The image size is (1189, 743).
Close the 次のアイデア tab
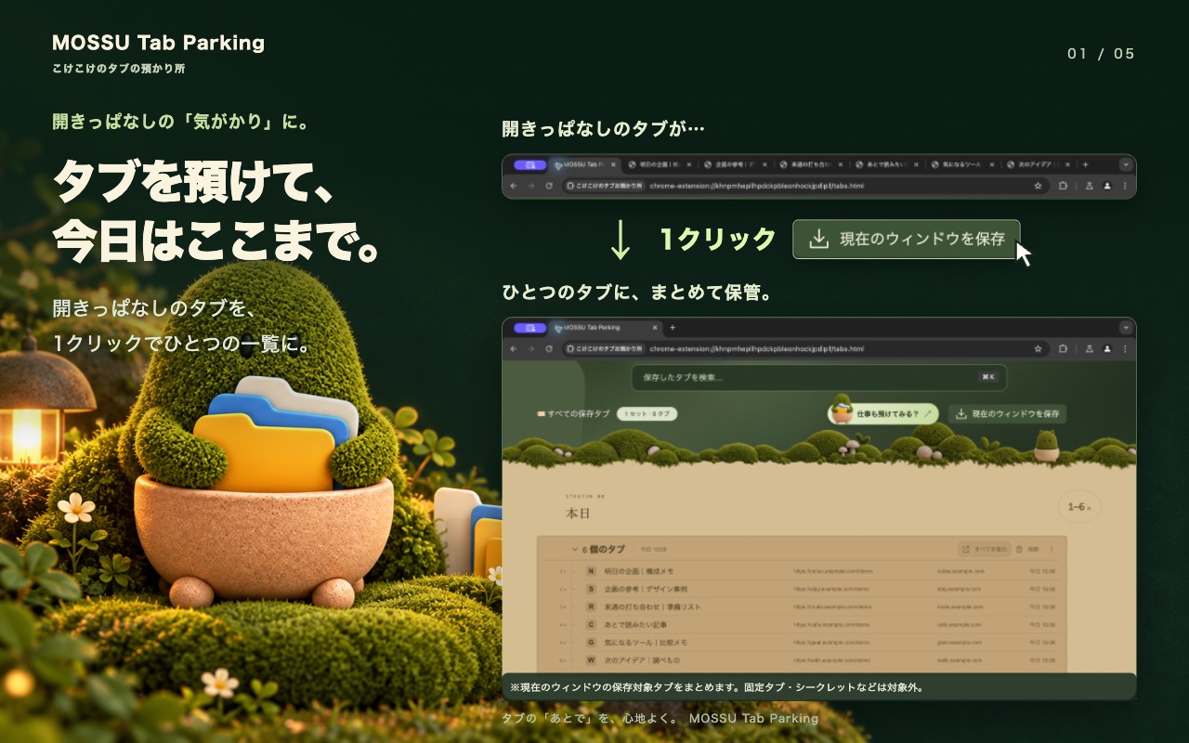(x=1068, y=164)
